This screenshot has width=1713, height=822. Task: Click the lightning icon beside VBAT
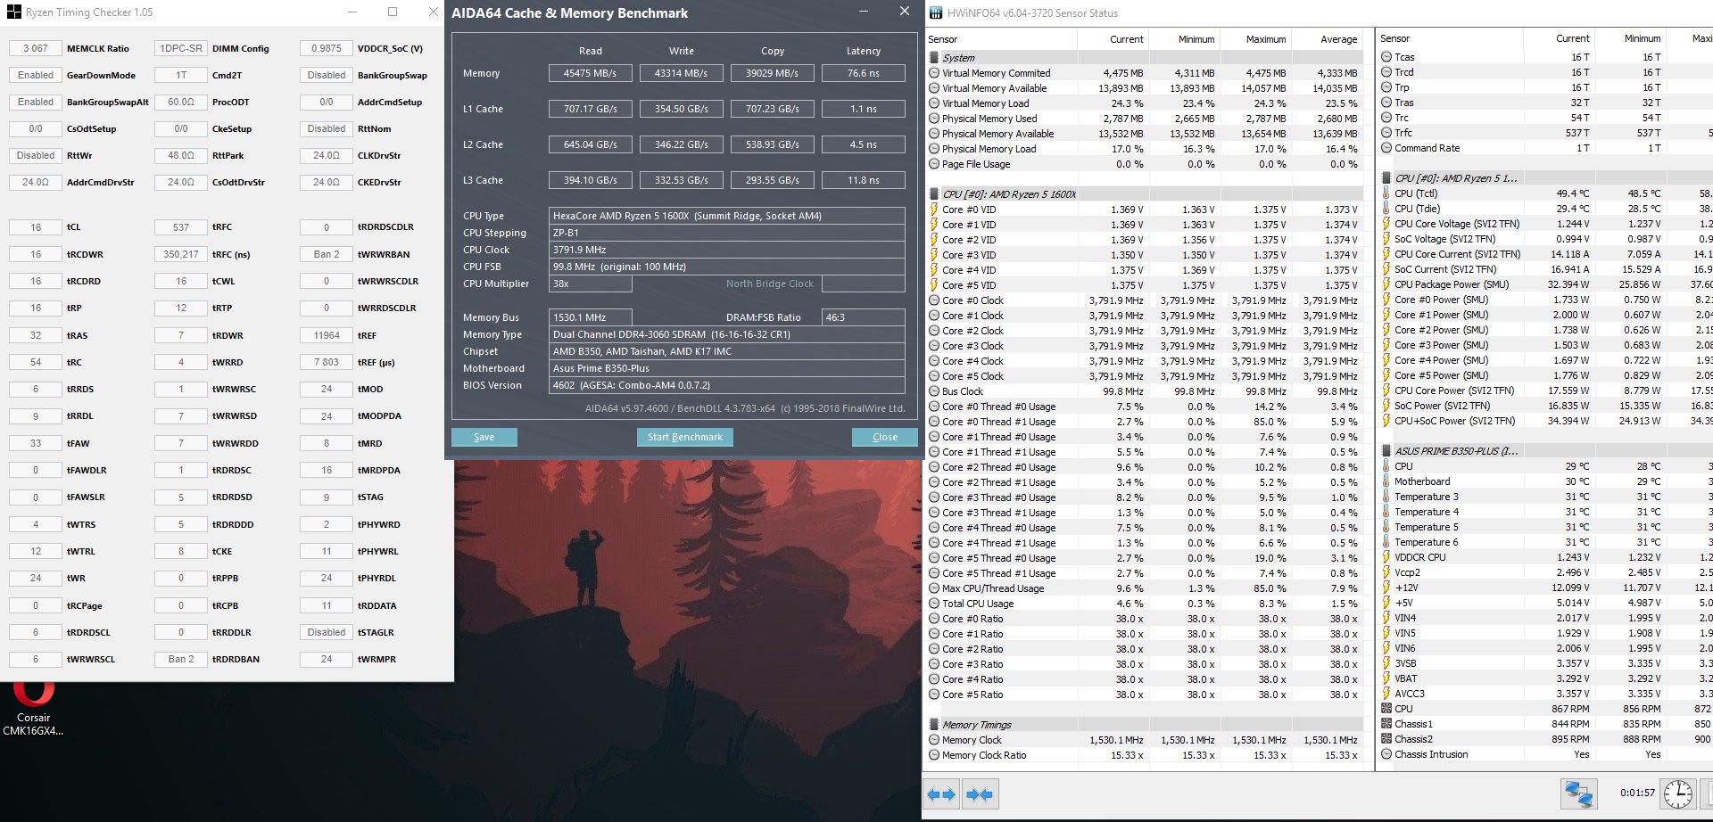pos(1386,678)
